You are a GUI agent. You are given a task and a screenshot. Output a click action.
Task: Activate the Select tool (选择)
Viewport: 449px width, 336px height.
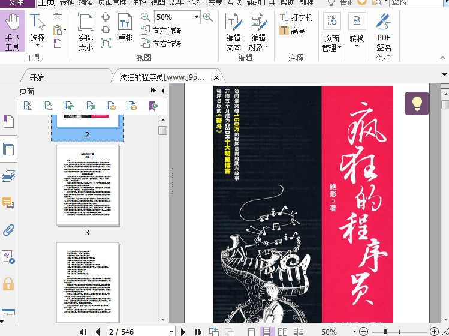click(x=37, y=31)
